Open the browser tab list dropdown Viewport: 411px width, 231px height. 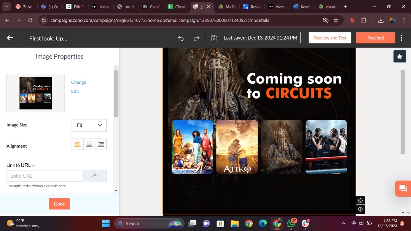[x=6, y=6]
